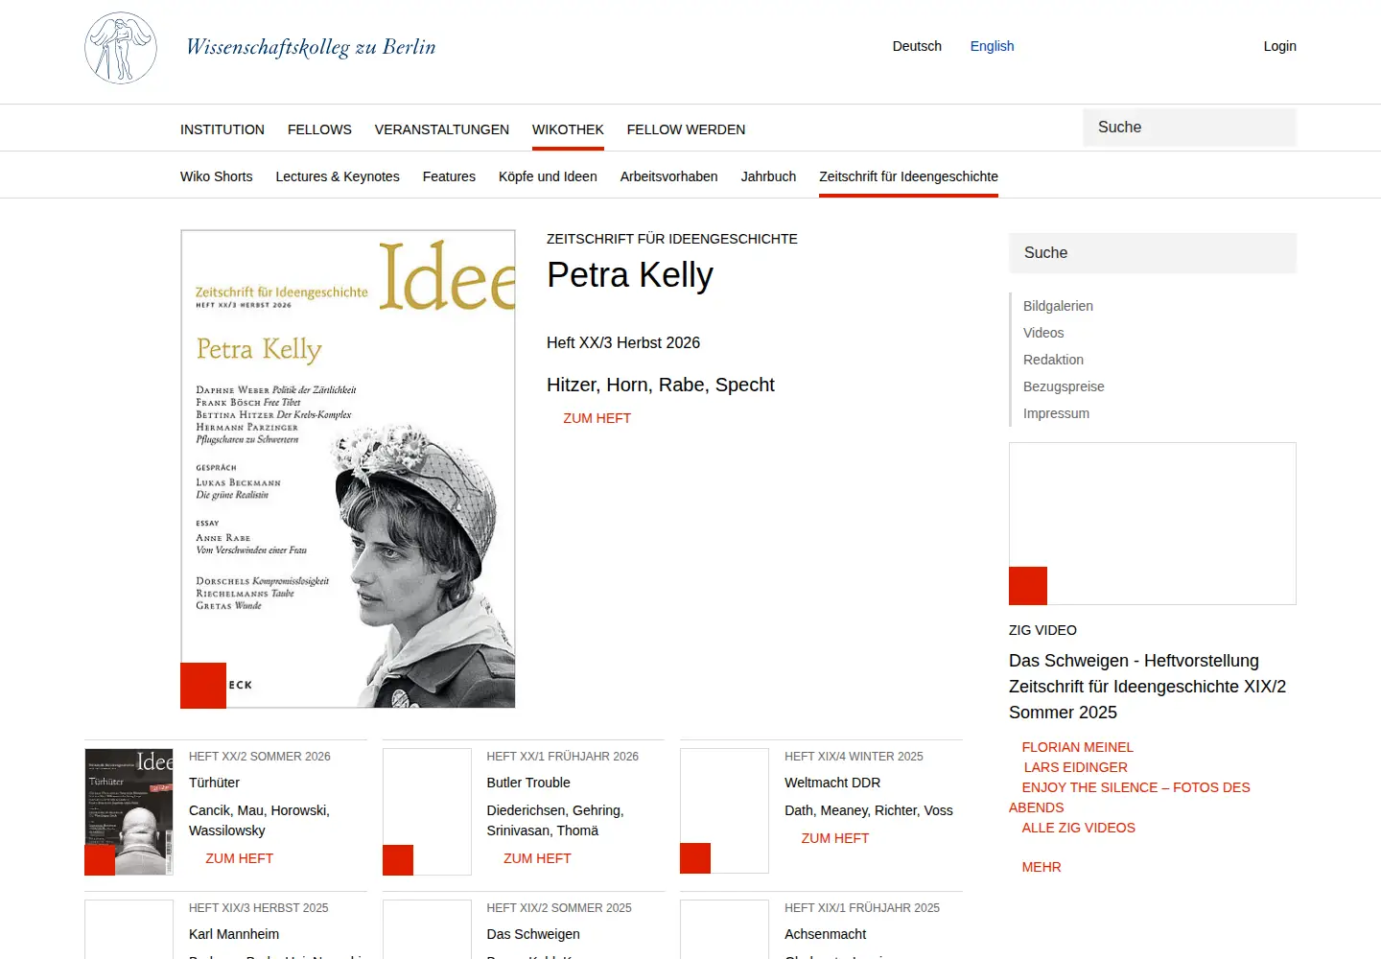Open the LARS EIDINGER link

pos(1075,767)
